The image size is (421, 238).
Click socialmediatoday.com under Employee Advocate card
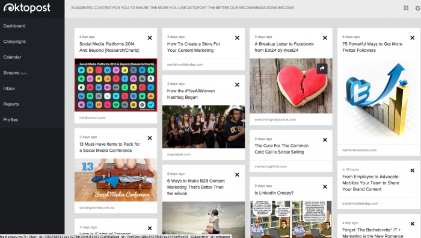coord(360,204)
